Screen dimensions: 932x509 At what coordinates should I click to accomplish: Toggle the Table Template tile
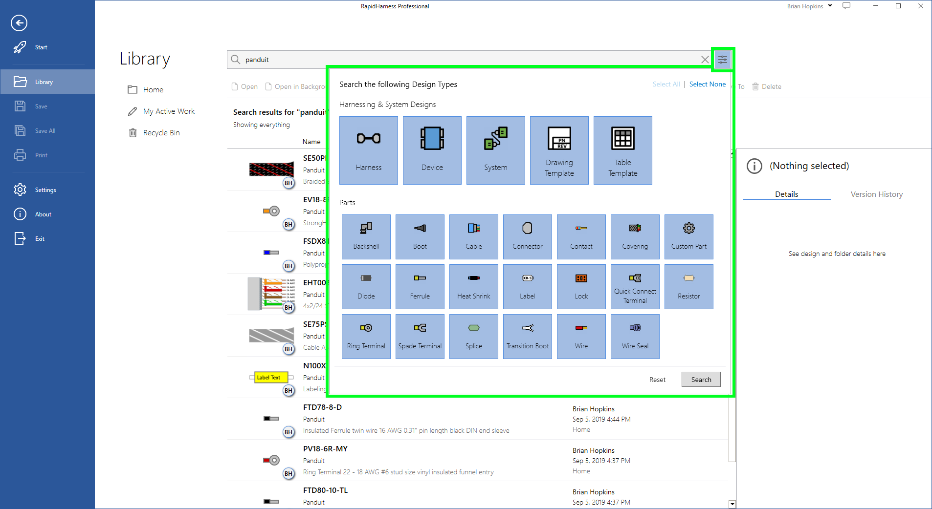click(x=623, y=150)
